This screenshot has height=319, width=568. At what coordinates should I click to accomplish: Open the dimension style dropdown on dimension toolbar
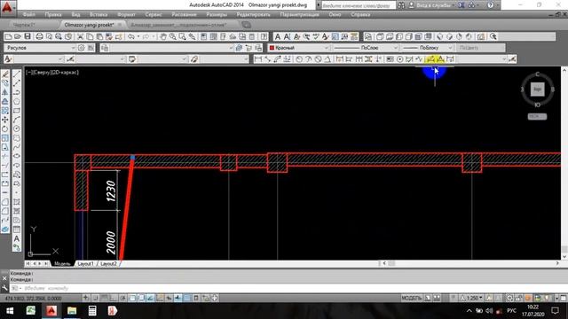coord(504,59)
